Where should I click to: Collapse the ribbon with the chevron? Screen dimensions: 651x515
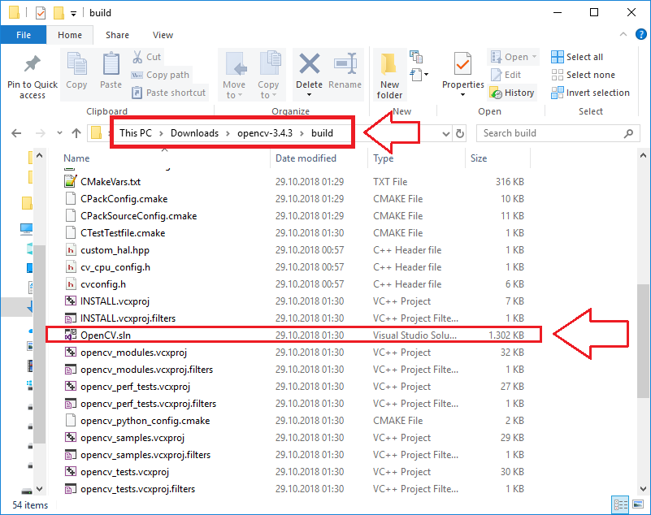coord(623,34)
